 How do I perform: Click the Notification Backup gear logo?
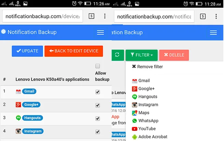pos(3,32)
